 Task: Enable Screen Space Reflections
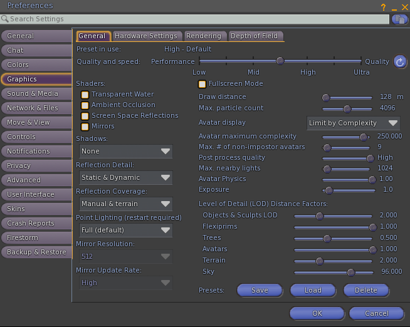click(x=85, y=116)
